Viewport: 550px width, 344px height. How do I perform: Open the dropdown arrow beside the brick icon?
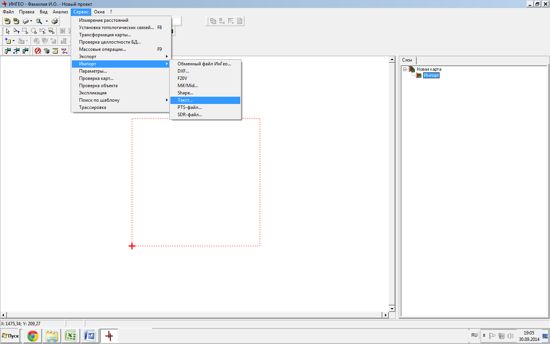point(31,21)
